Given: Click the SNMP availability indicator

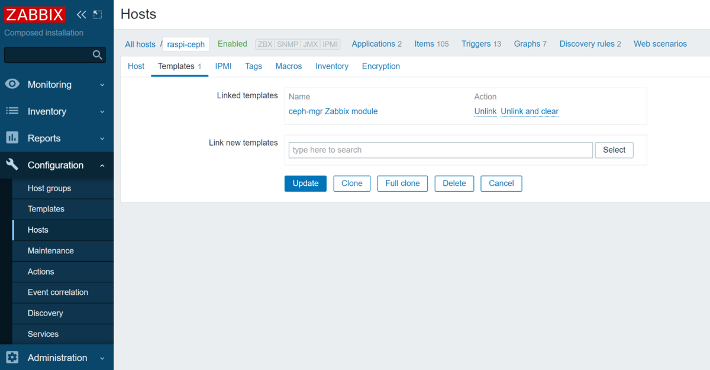Looking at the screenshot, I should [288, 44].
